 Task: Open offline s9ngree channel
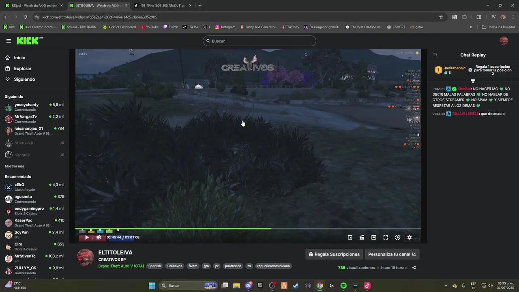[x=34, y=155]
